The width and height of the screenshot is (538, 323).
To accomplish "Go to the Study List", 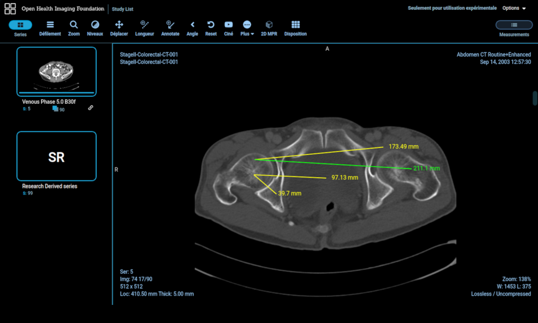I will [x=123, y=9].
